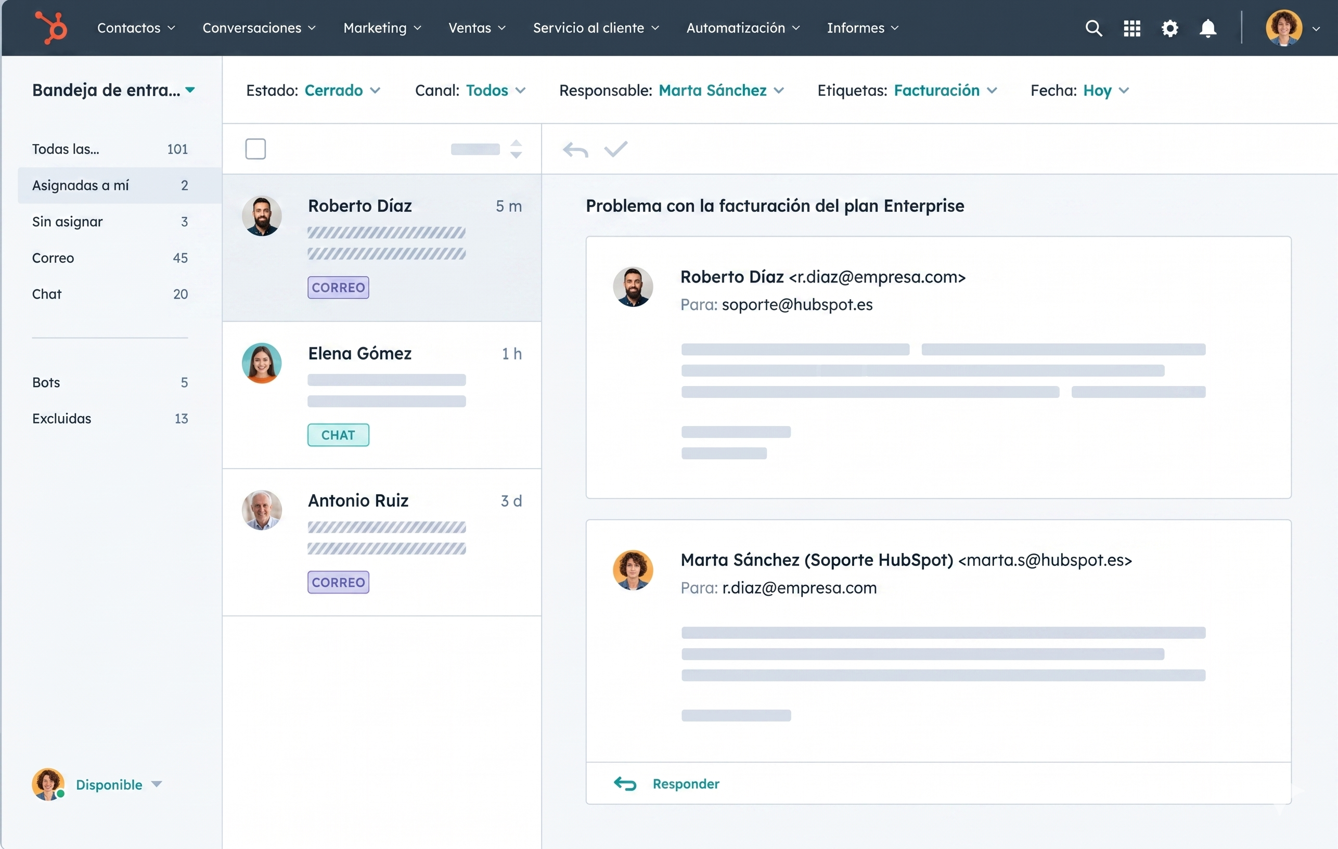
Task: Open the Estado Cerrado filter dropdown
Action: click(313, 91)
